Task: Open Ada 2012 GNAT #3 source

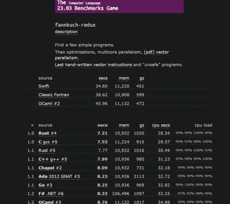Action: [x=59, y=176]
